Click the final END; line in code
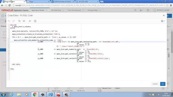The height and width of the screenshot is (97, 173). click(12, 69)
